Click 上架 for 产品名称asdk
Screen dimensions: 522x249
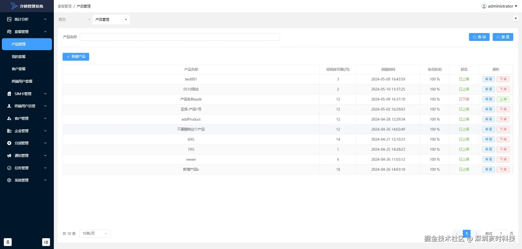tap(503, 99)
